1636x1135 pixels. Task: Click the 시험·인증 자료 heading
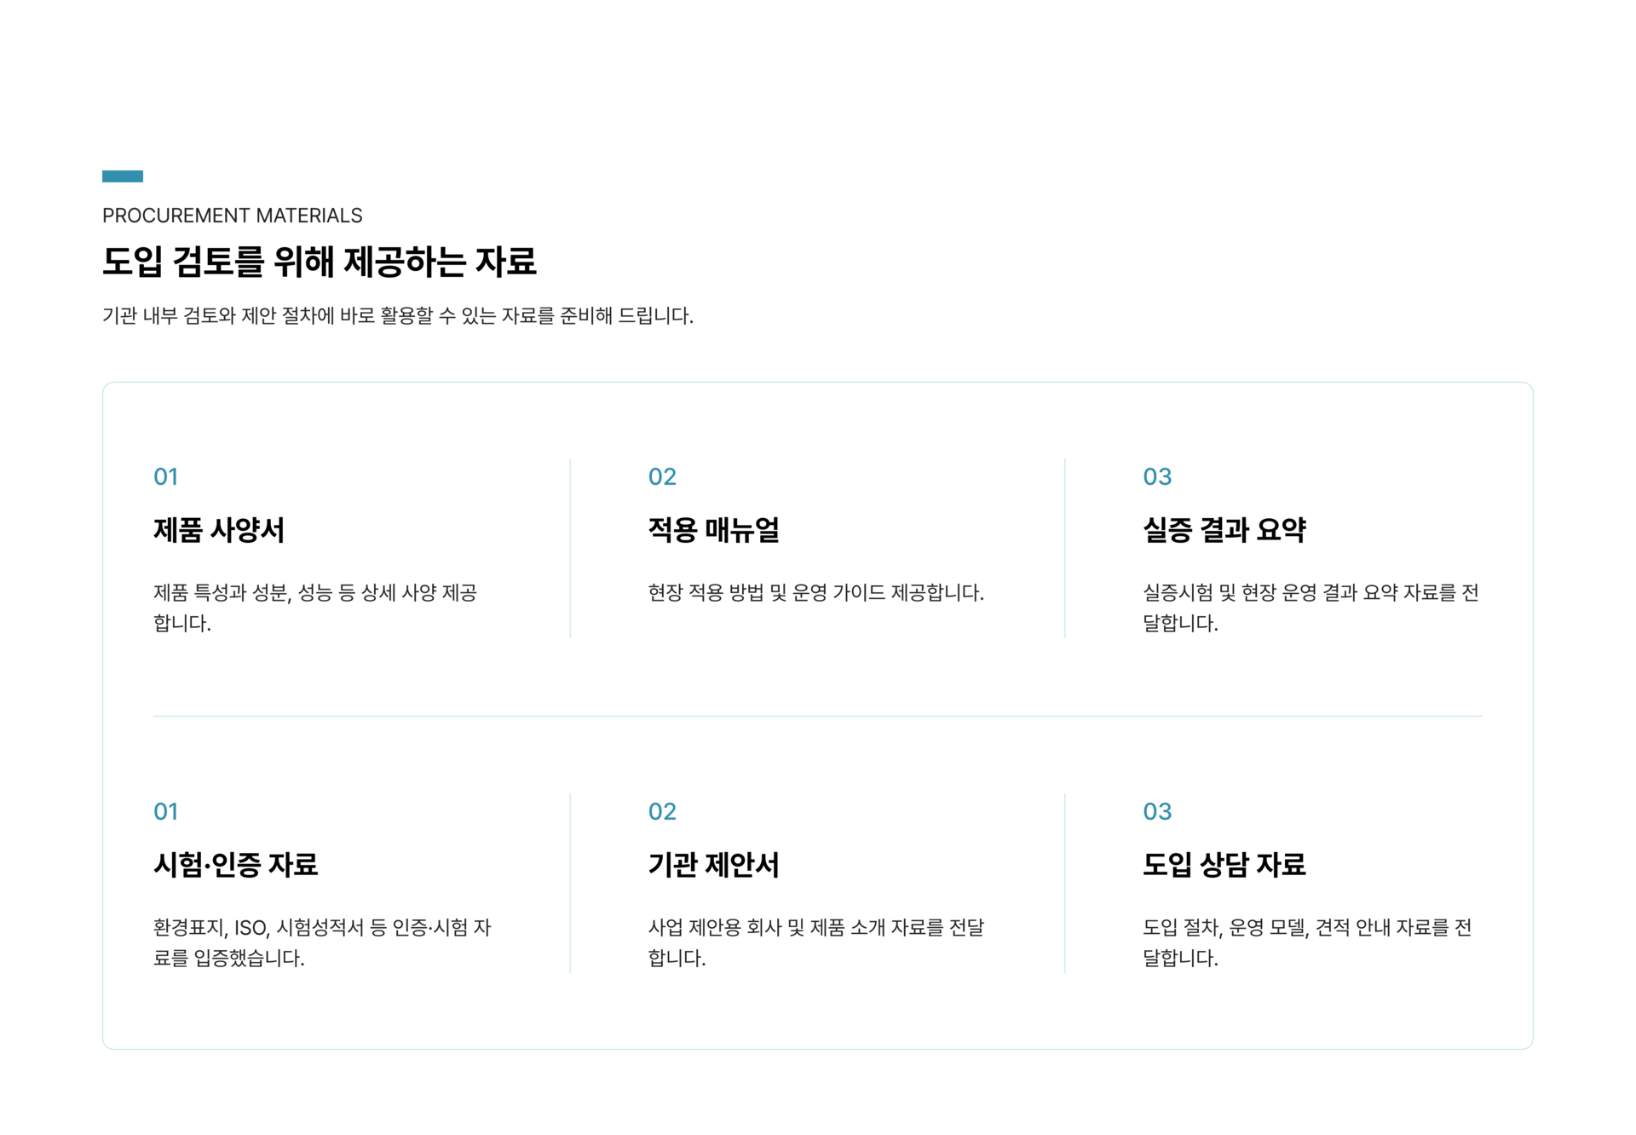coord(235,865)
